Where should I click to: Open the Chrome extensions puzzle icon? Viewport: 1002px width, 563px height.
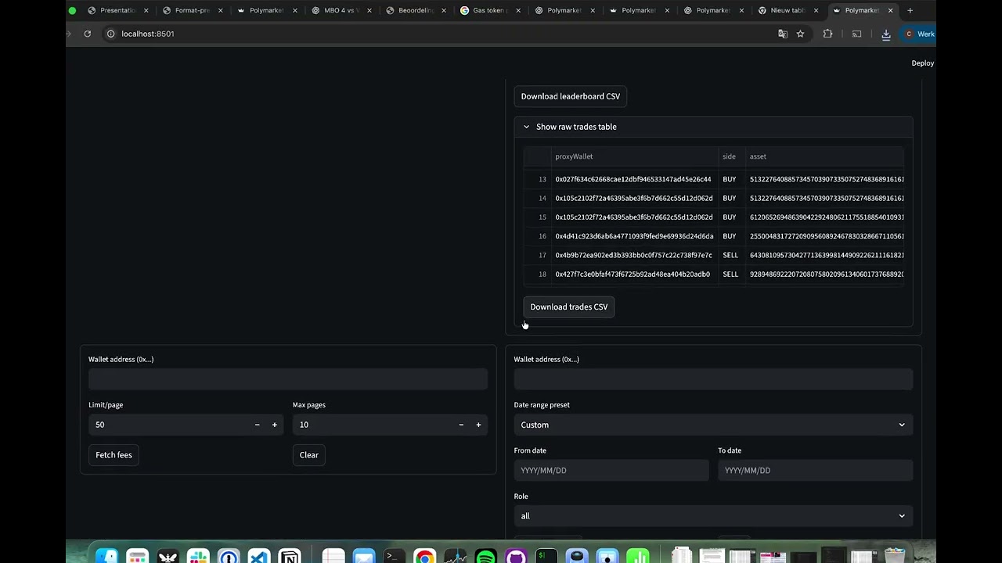point(827,34)
